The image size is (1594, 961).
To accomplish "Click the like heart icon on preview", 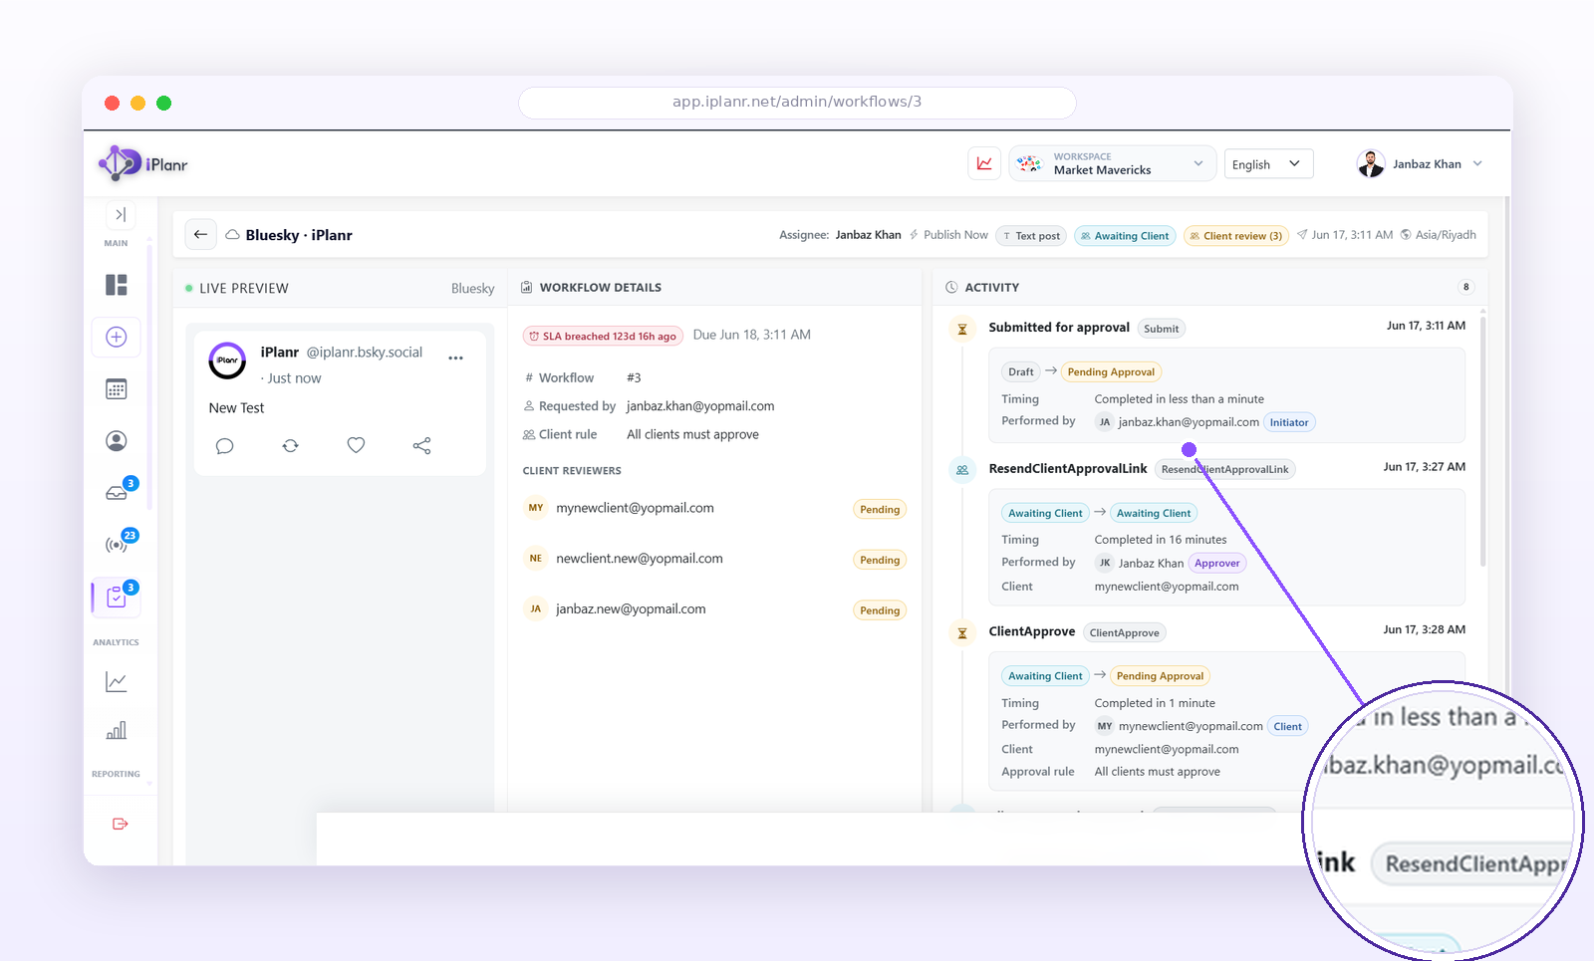I will [x=356, y=445].
